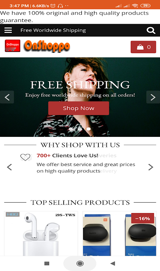The image size is (160, 271).
Task: Tap the small red OnShoppo cart logo
Action: [12, 46]
